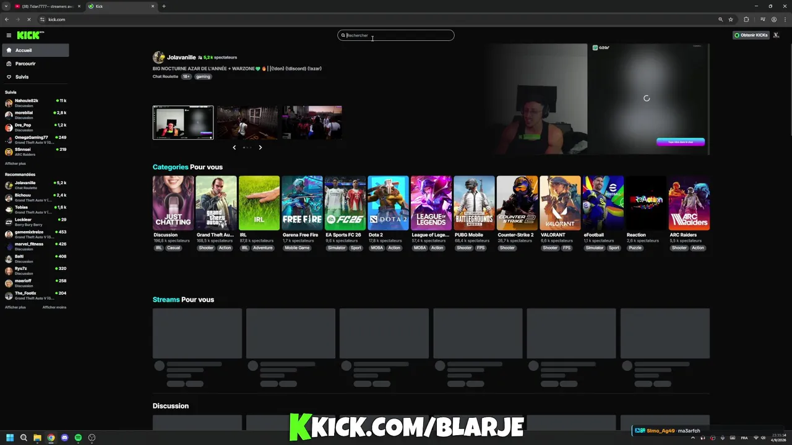
Task: Click Obtenir KICKs button
Action: pyautogui.click(x=751, y=35)
